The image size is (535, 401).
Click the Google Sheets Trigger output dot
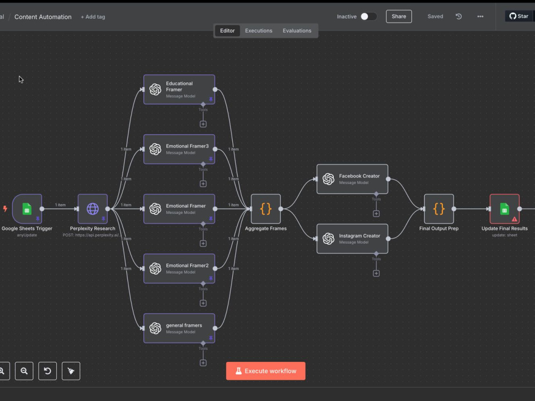click(x=42, y=209)
